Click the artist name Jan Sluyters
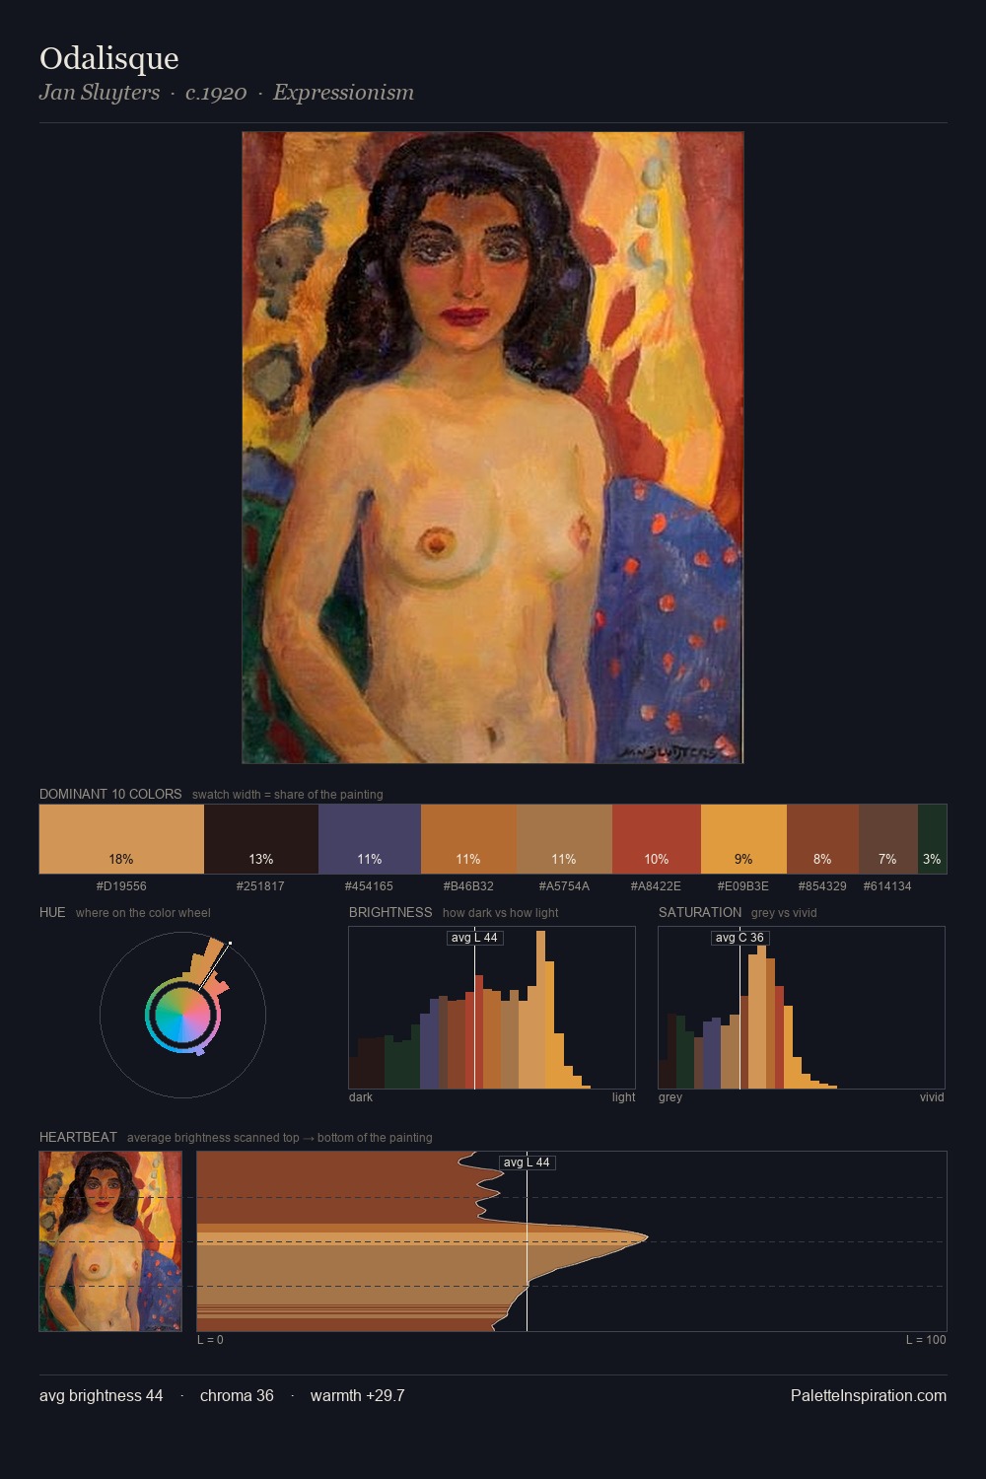Screen dimensions: 986x1479 click(100, 93)
